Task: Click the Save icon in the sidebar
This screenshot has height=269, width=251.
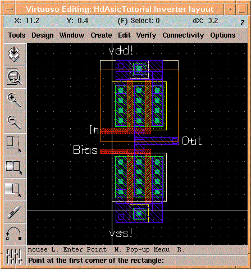Action: point(15,54)
